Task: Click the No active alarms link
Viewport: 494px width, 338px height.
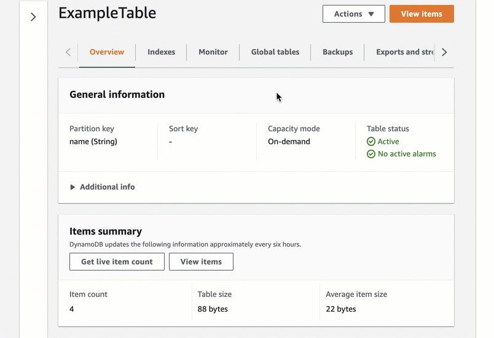Action: coord(407,154)
